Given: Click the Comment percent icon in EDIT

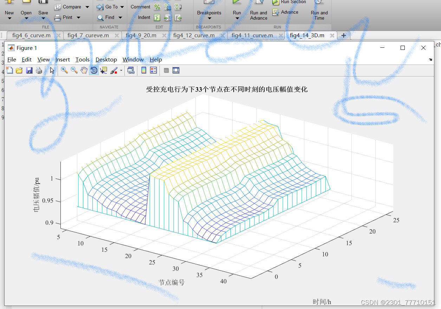Looking at the screenshot, I should [x=157, y=7].
